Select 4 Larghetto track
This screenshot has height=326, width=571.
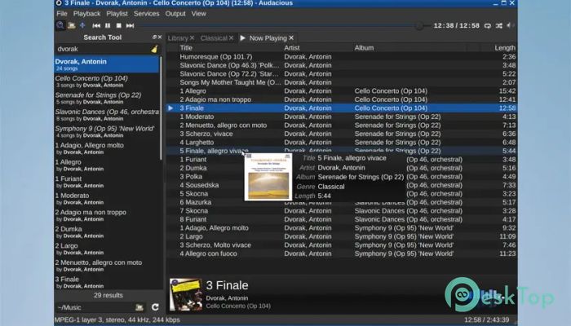click(x=342, y=143)
